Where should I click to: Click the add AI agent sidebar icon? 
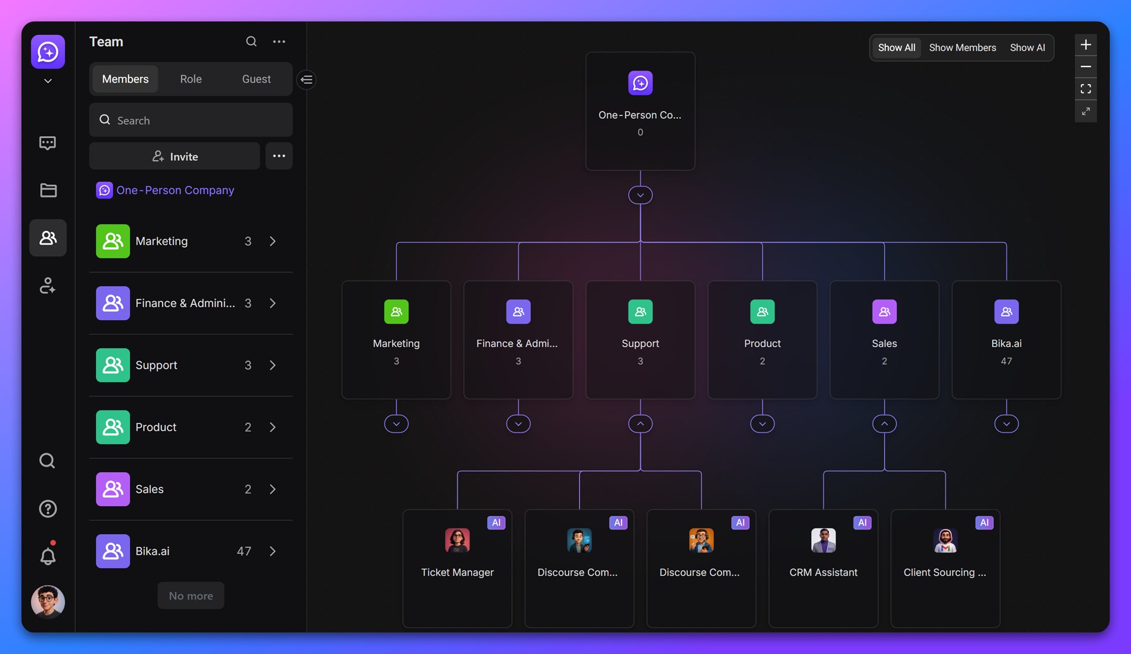[x=48, y=285]
